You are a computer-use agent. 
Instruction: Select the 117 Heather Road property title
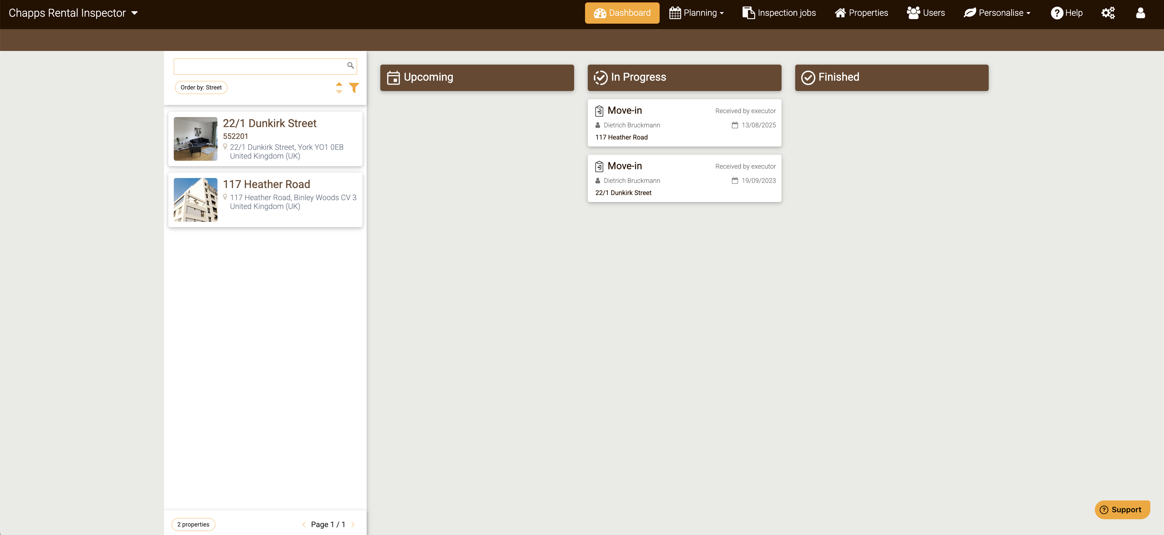267,184
